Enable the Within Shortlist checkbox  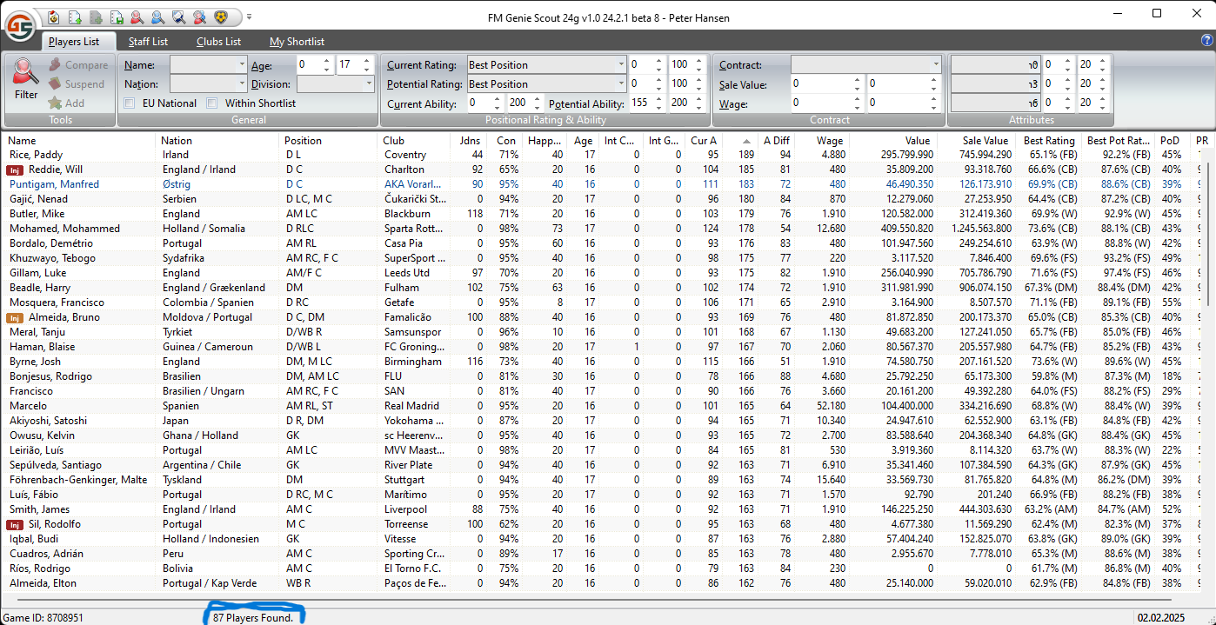click(x=212, y=103)
